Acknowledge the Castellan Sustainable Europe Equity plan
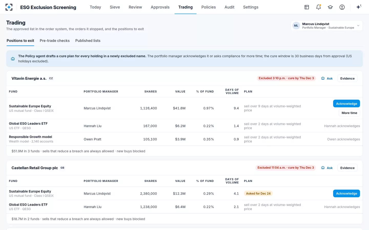The image size is (369, 230). click(x=346, y=193)
